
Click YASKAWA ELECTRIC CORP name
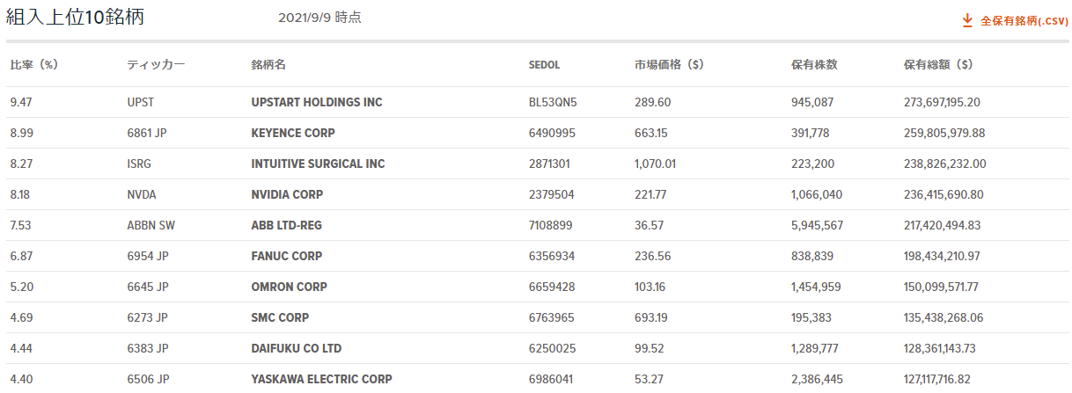pyautogui.click(x=321, y=379)
